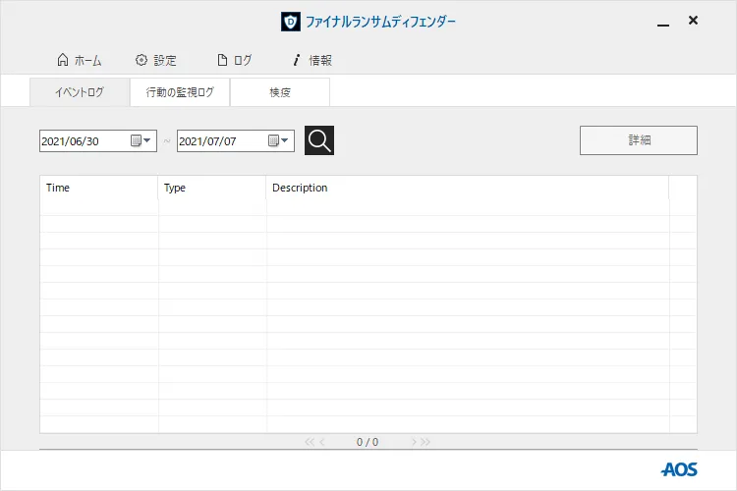Jump to first page with double-left arrows
This screenshot has width=737, height=491.
coord(310,442)
